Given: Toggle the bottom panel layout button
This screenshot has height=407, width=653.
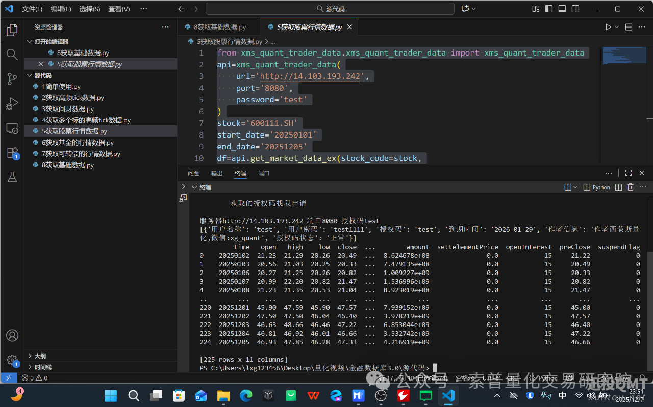Looking at the screenshot, I should coord(562,9).
